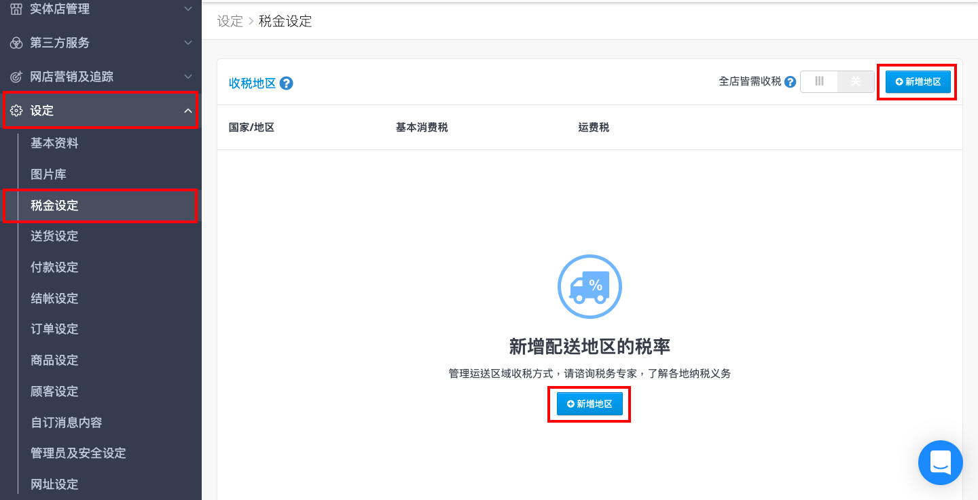Image resolution: width=978 pixels, height=500 pixels.
Task: Select 基本资料 in sidebar
Action: [x=54, y=143]
